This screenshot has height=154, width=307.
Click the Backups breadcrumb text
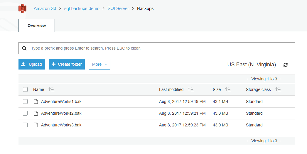point(145,9)
